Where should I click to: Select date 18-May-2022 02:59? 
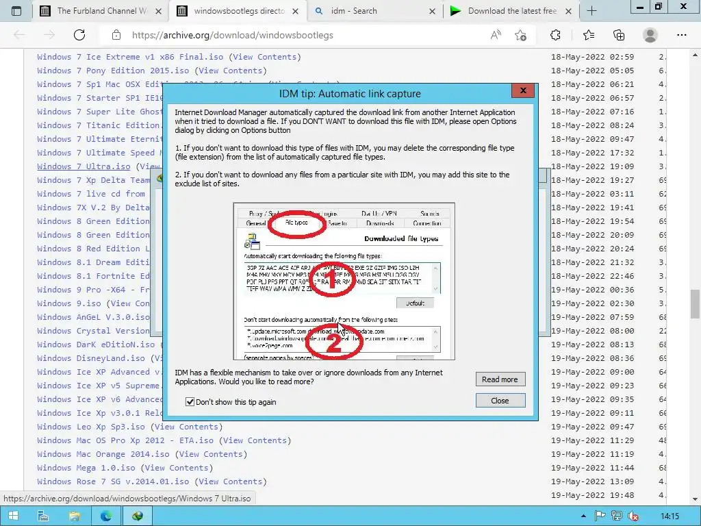(x=592, y=57)
